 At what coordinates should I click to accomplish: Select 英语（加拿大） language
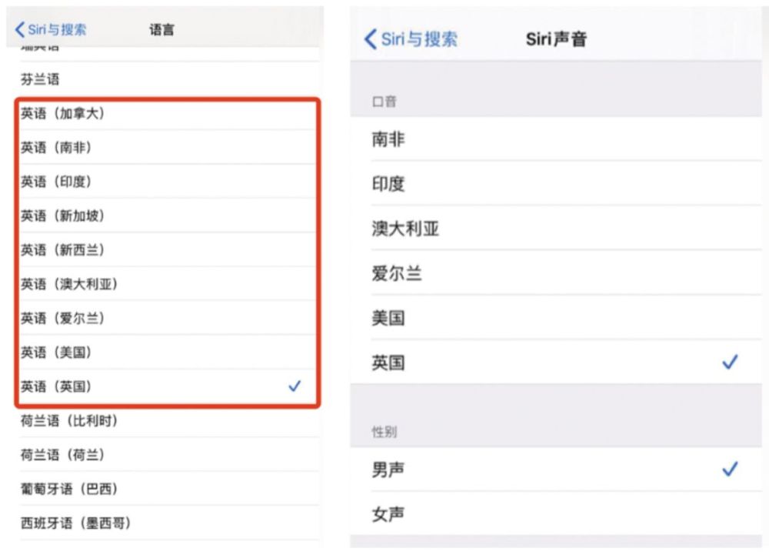pyautogui.click(x=63, y=114)
